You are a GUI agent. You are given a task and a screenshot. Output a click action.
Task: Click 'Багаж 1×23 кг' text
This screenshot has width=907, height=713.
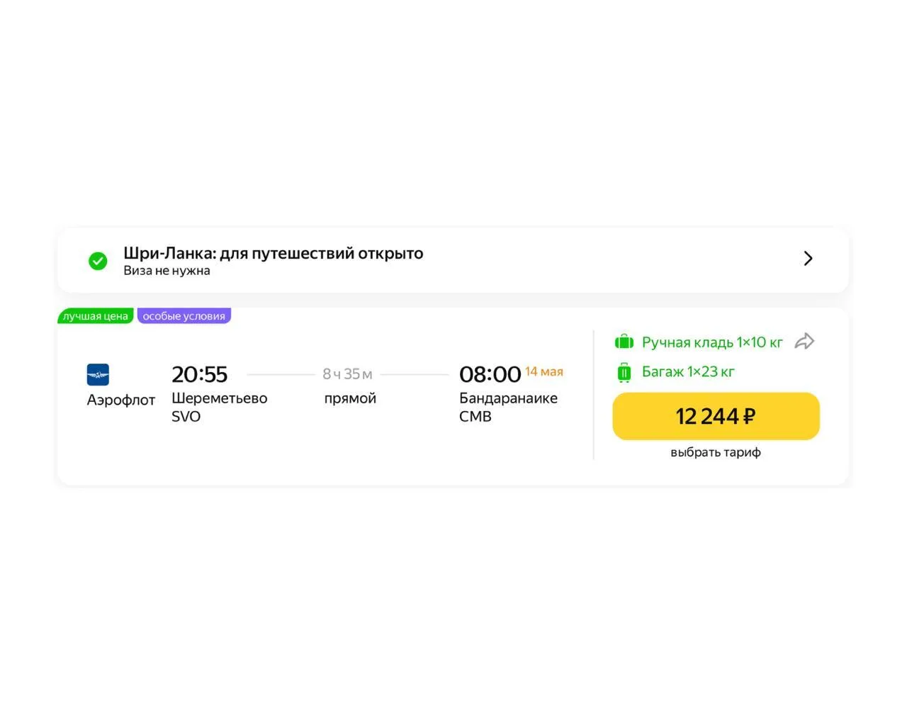click(x=688, y=371)
